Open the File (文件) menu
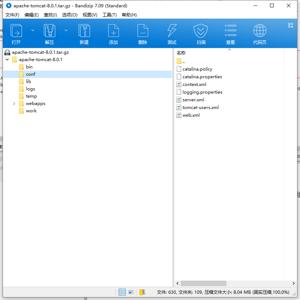The image size is (300, 300). click(x=12, y=15)
